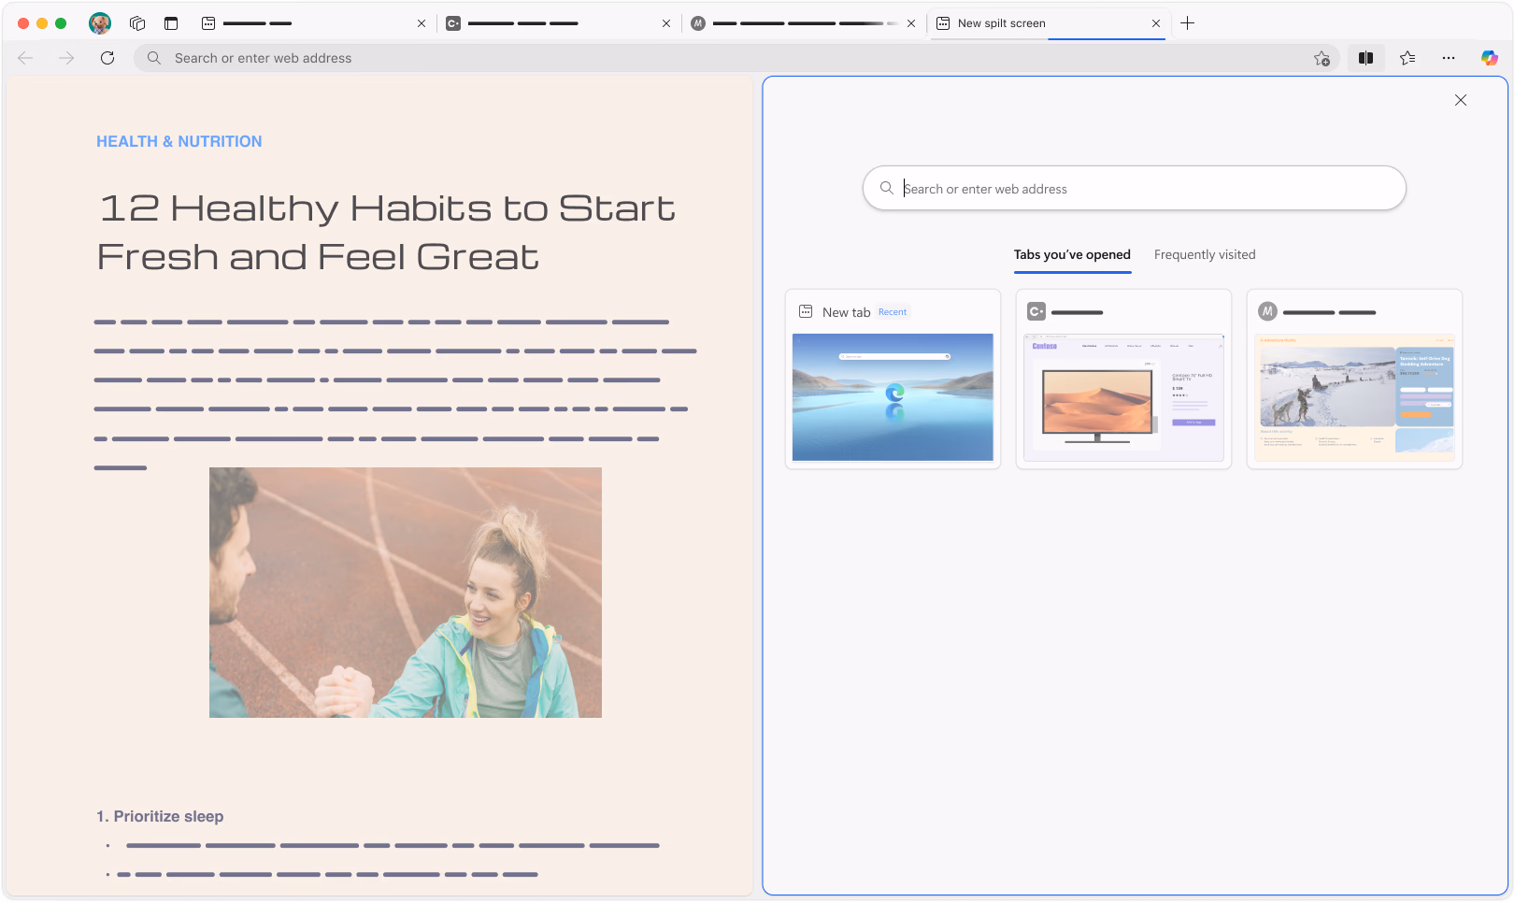Click search icon in main address bar
Screen dimensions: 1515x902
154,58
